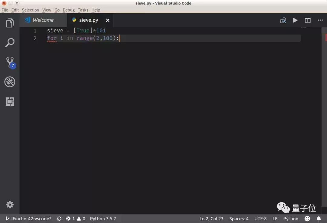Open the Manage settings gear
The width and height of the screenshot is (327, 223).
click(10, 205)
